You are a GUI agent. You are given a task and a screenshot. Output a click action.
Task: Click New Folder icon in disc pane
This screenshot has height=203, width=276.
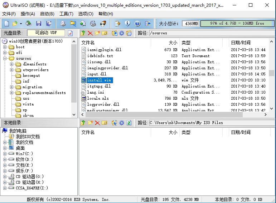pos(97,33)
